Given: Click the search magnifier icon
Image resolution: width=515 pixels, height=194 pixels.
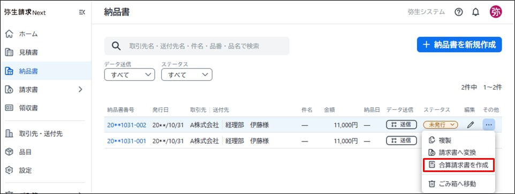Looking at the screenshot, I should pyautogui.click(x=116, y=46).
